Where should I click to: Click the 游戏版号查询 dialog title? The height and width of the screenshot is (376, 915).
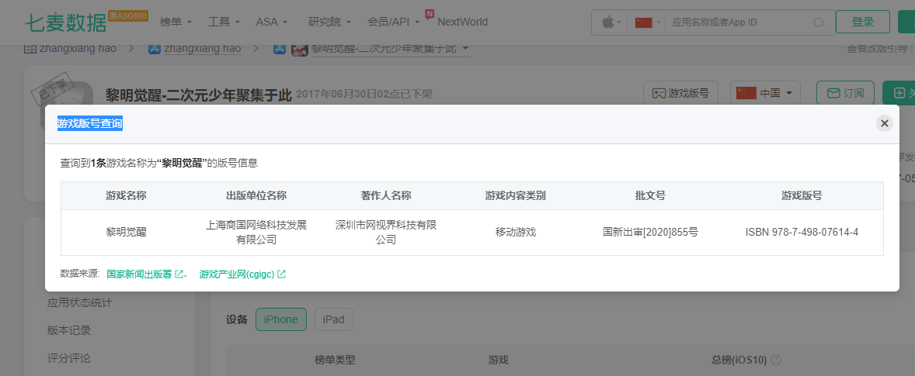point(90,123)
